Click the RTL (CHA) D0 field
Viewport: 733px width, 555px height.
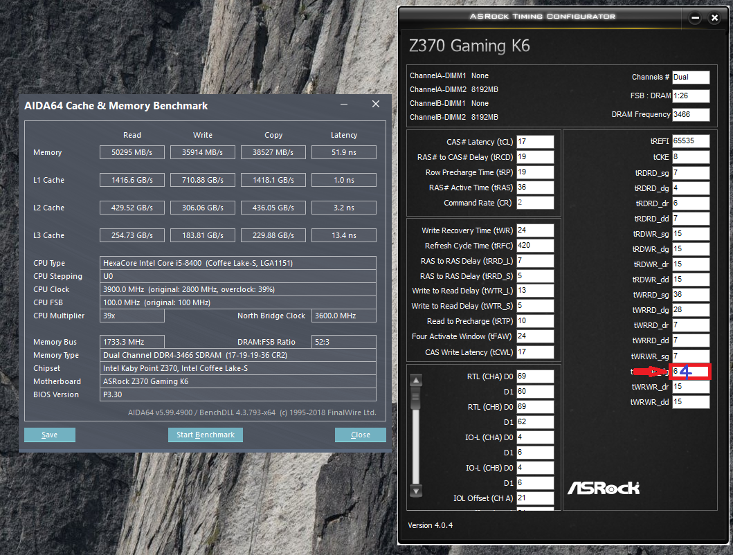click(x=535, y=376)
